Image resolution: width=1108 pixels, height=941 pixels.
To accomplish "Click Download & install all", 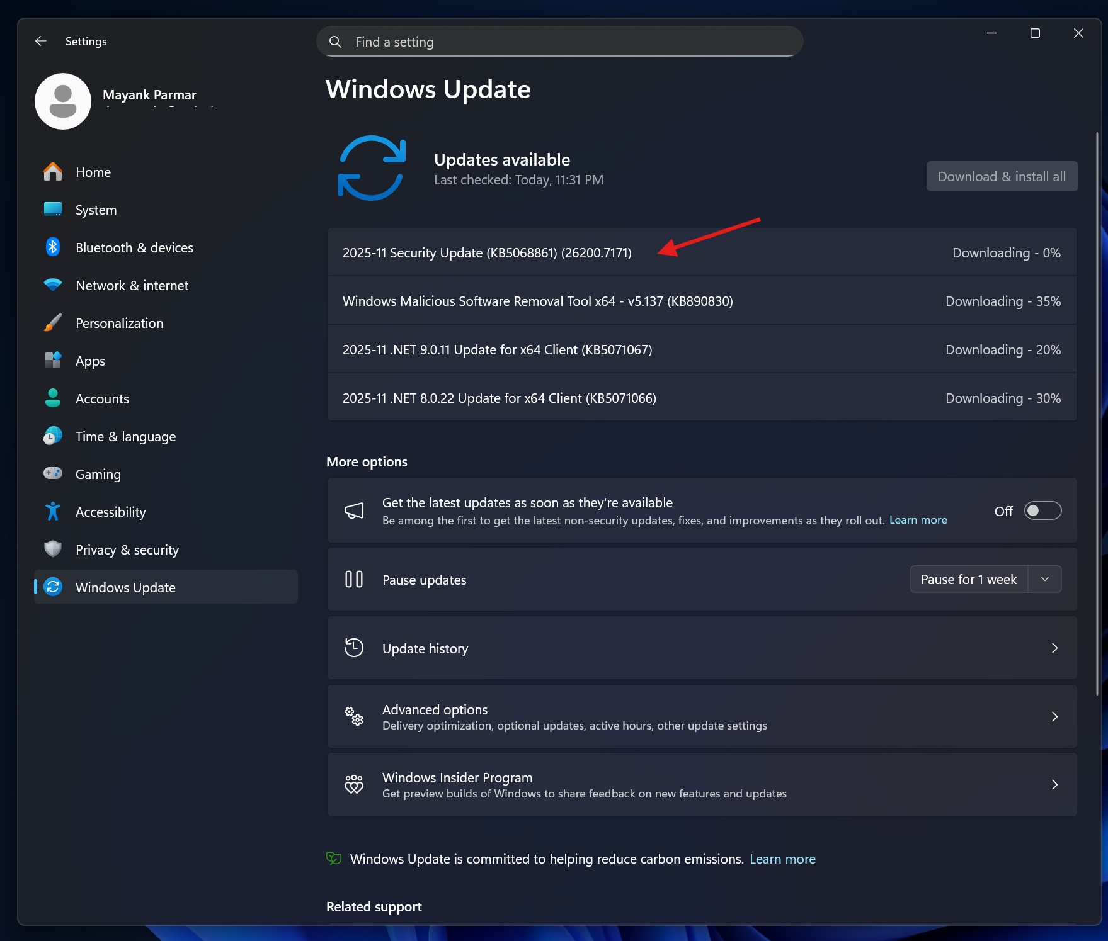I will click(x=1002, y=176).
